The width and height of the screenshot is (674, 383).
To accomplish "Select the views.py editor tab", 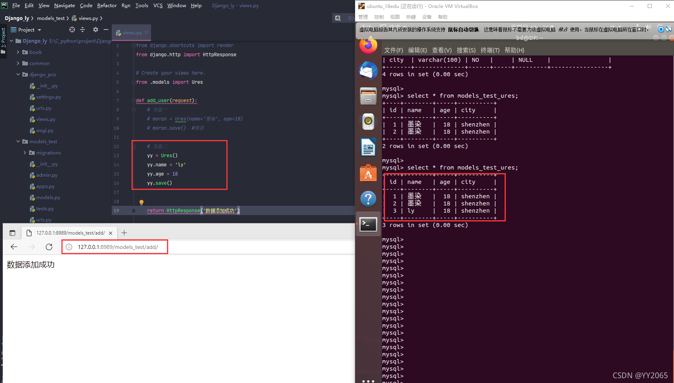I will (132, 33).
